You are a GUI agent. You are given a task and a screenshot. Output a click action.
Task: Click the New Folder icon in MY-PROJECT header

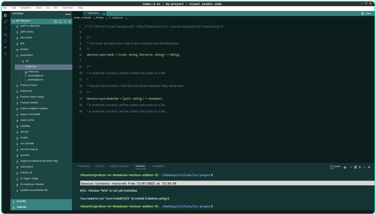(60, 22)
